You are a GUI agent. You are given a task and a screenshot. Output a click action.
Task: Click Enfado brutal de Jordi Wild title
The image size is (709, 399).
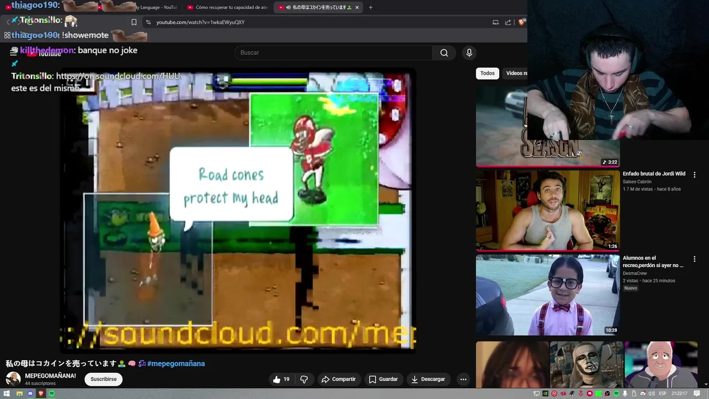point(654,174)
